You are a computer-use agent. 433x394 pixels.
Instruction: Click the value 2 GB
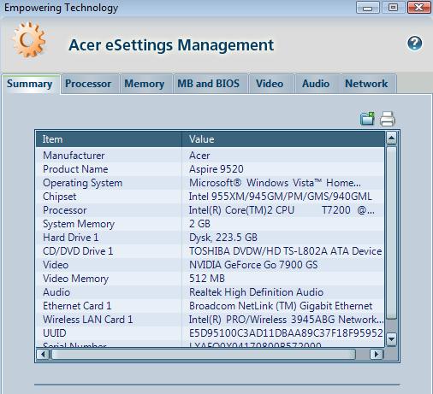tap(199, 224)
